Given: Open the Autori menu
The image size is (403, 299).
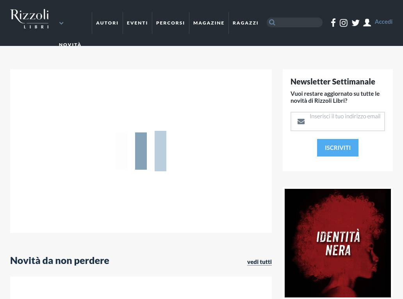Looking at the screenshot, I should pyautogui.click(x=107, y=23).
